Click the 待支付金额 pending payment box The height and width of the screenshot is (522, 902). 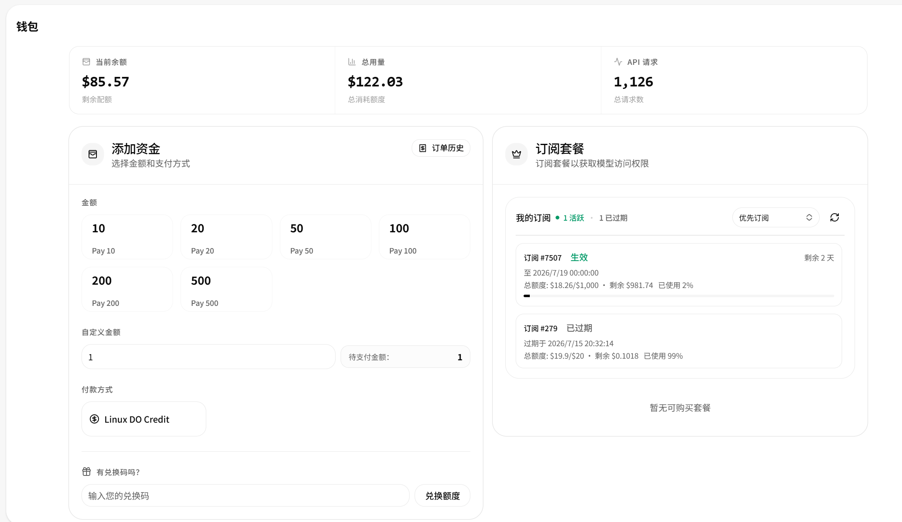tap(405, 357)
